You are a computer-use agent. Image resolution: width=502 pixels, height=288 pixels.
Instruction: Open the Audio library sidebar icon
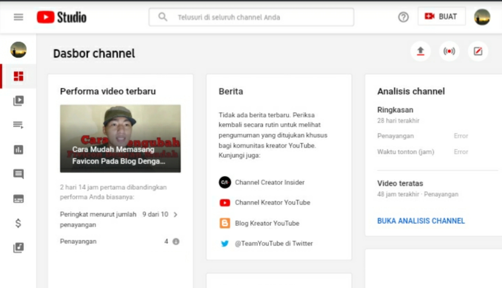click(x=18, y=248)
